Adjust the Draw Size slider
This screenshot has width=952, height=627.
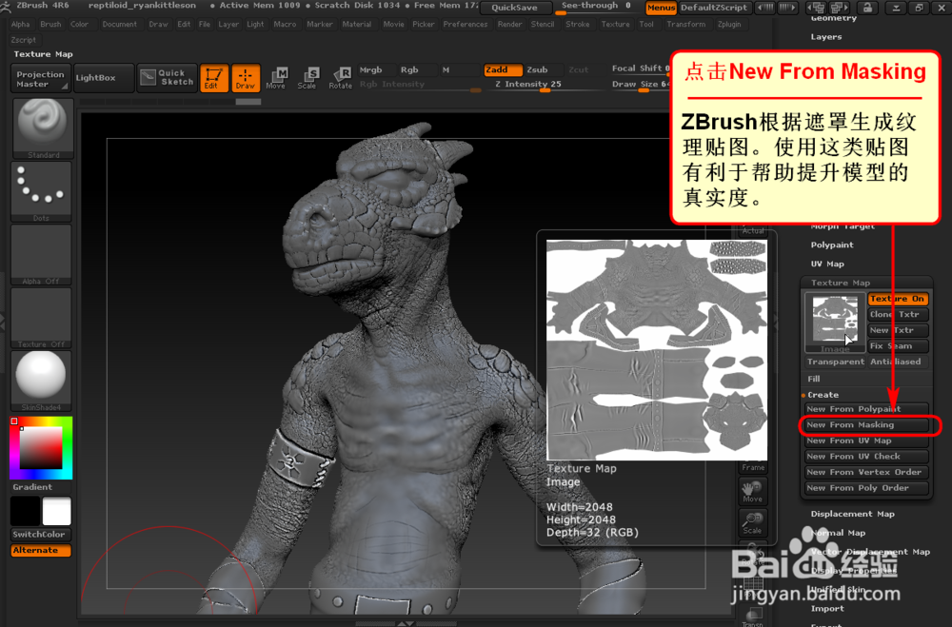click(x=640, y=85)
